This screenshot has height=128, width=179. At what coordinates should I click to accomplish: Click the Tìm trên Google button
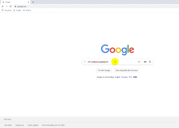[104, 70]
